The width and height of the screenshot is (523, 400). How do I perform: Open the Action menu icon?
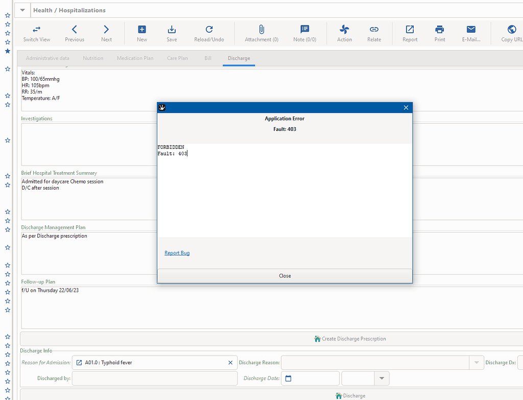tap(344, 30)
